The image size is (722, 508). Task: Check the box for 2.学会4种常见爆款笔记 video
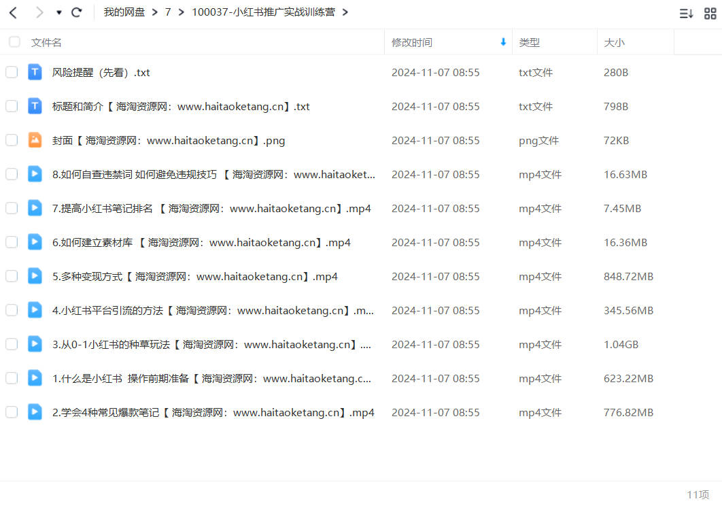pos(12,412)
